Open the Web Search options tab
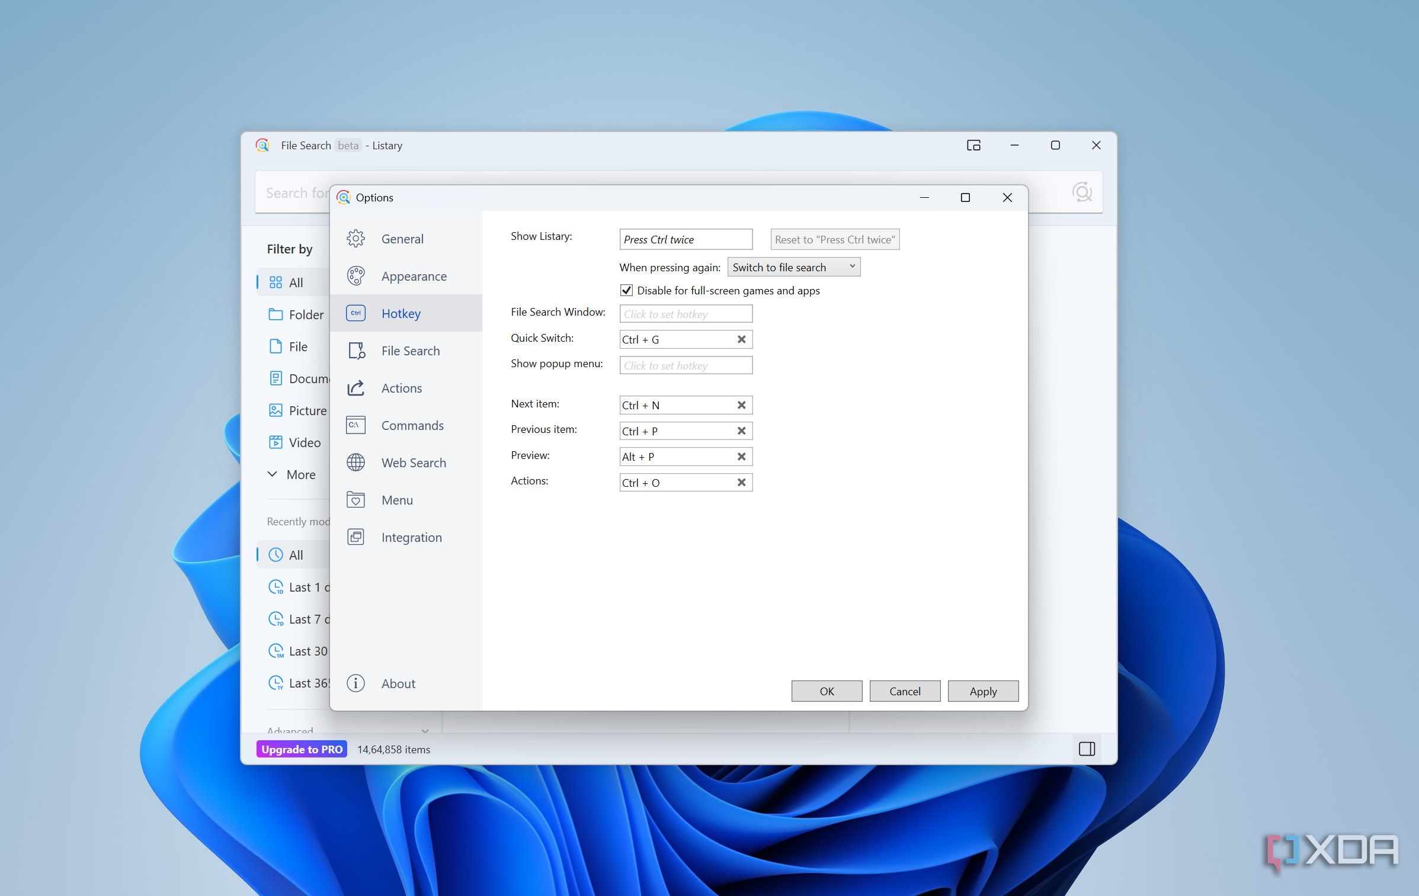Image resolution: width=1419 pixels, height=896 pixels. [406, 463]
